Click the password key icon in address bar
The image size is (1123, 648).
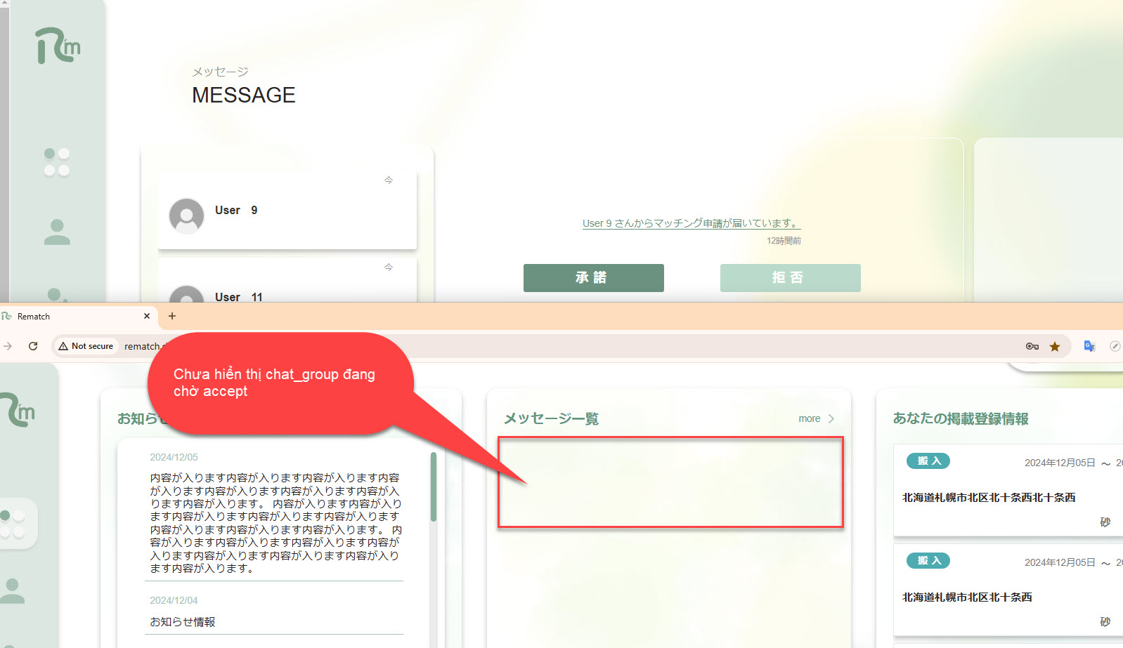pos(1032,346)
